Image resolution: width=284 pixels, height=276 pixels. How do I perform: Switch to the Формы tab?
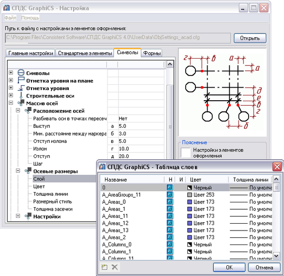pyautogui.click(x=152, y=53)
